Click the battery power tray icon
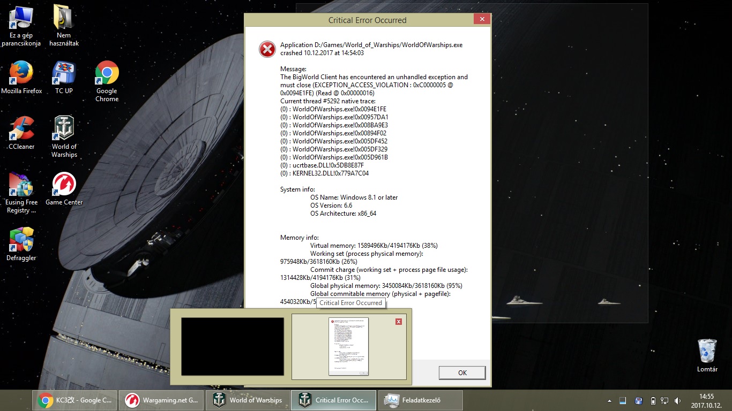The width and height of the screenshot is (732, 411). [653, 401]
